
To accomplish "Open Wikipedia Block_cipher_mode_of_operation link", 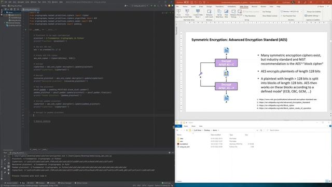I will point(285,109).
